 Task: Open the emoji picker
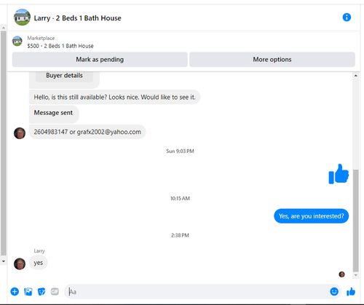click(334, 291)
